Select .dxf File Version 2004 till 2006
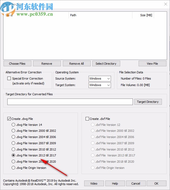Image resolution: width=170 pixels, height=190 pixels. click(x=93, y=137)
